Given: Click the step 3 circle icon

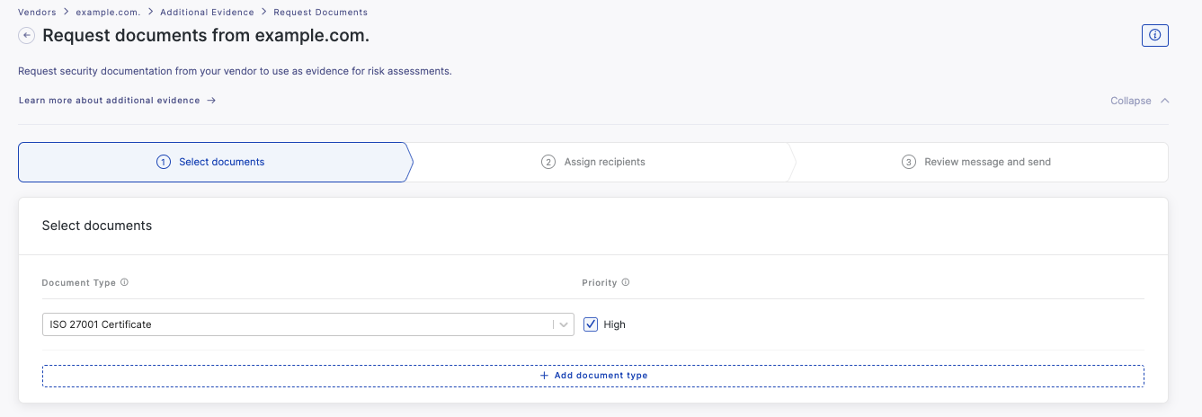Looking at the screenshot, I should click(x=909, y=162).
